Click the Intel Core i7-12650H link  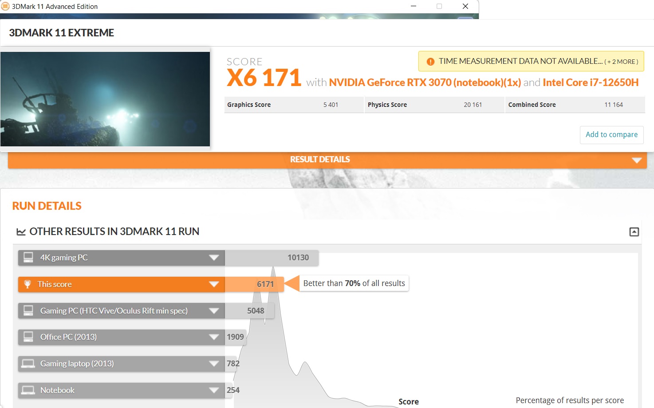tap(591, 82)
